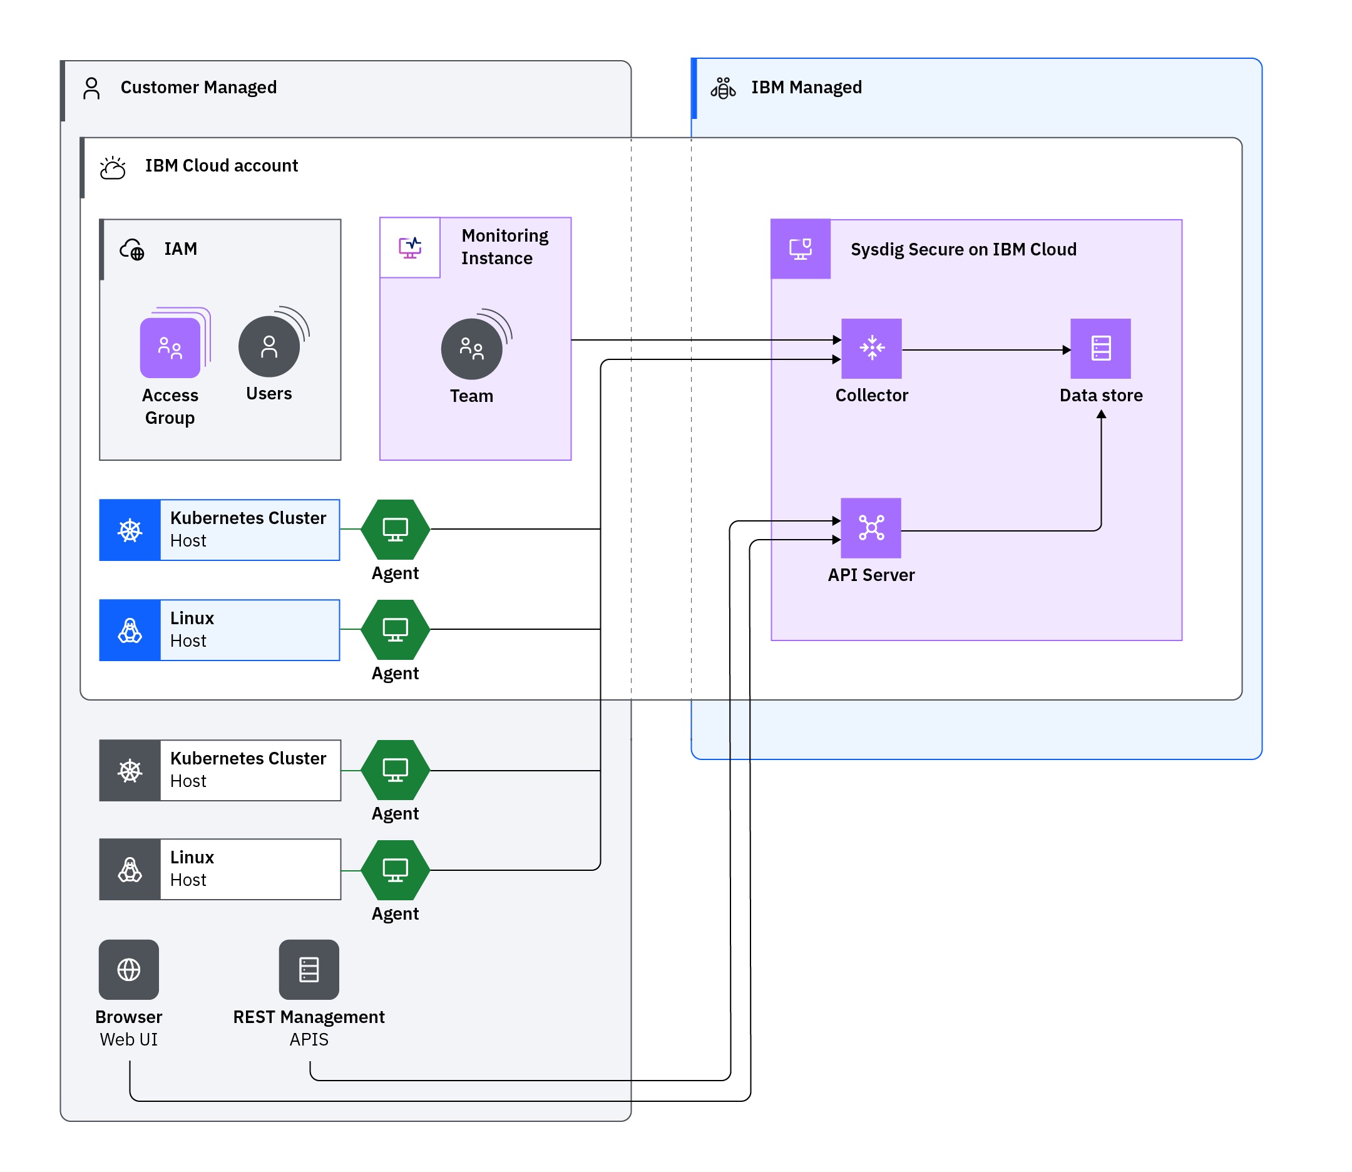Click the 'REST Management APIS' caption
Screen dimensions: 1352x1172
pyautogui.click(x=309, y=1029)
